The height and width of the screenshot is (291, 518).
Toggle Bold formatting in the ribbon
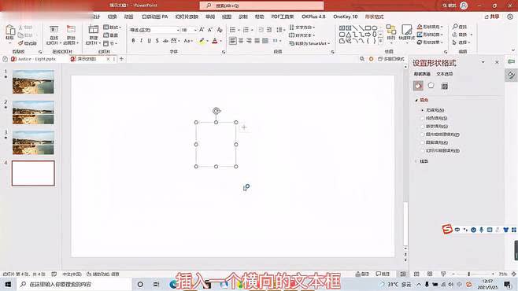(133, 41)
